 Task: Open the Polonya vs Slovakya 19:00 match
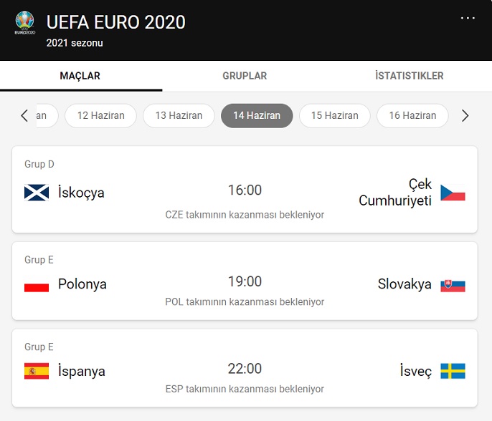[245, 281]
